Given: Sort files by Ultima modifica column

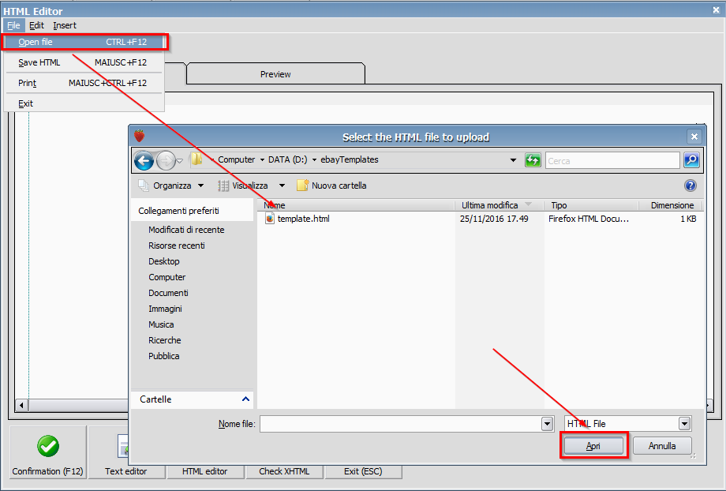Looking at the screenshot, I should 490,205.
